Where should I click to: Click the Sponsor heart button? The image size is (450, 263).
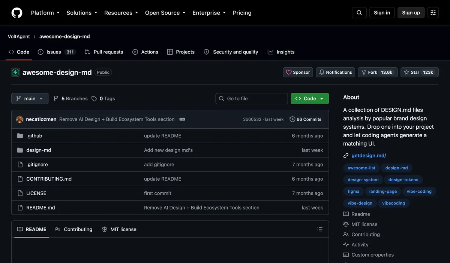[x=298, y=72]
